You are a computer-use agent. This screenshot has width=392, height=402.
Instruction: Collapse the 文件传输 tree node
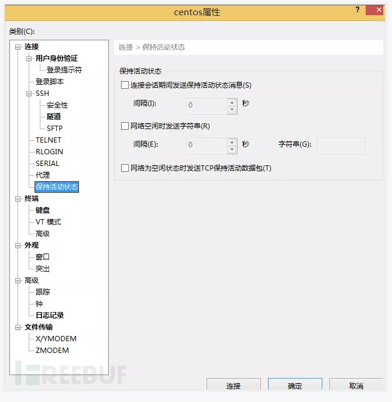[x=19, y=327]
